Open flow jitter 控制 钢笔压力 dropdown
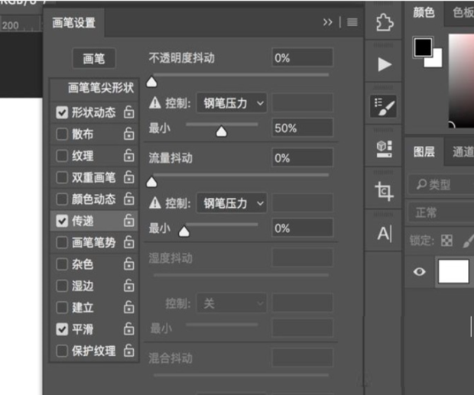 pos(232,203)
